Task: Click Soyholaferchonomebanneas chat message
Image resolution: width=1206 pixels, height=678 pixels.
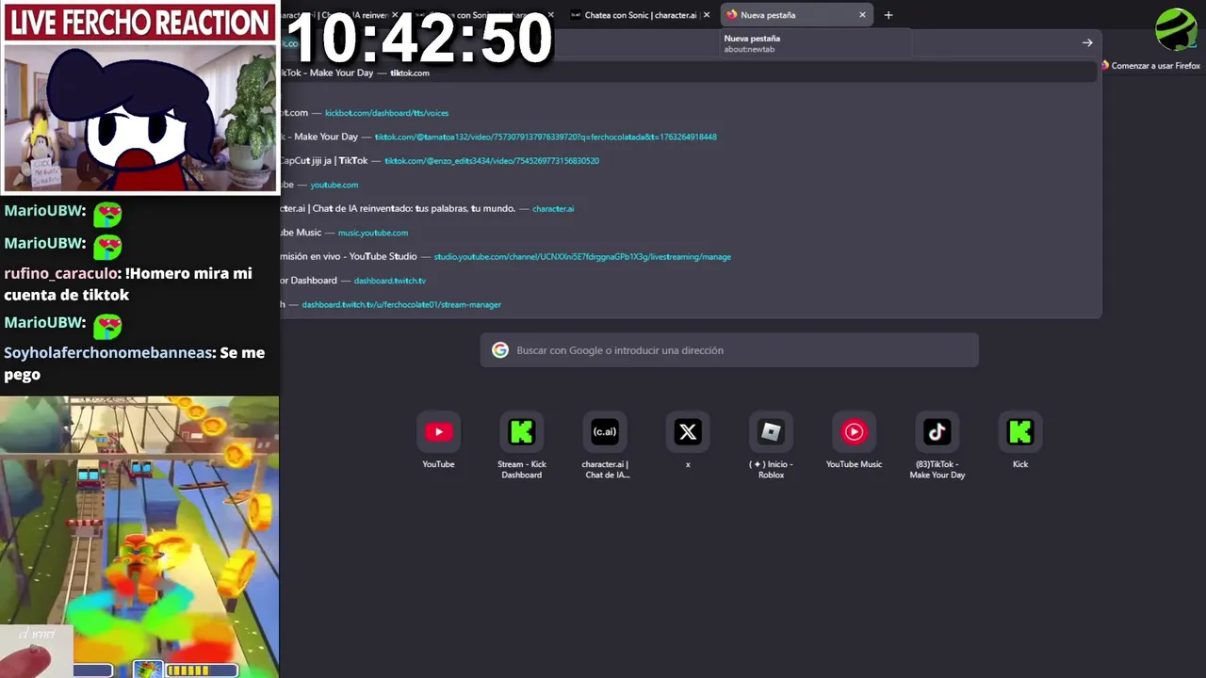Action: pyautogui.click(x=135, y=363)
